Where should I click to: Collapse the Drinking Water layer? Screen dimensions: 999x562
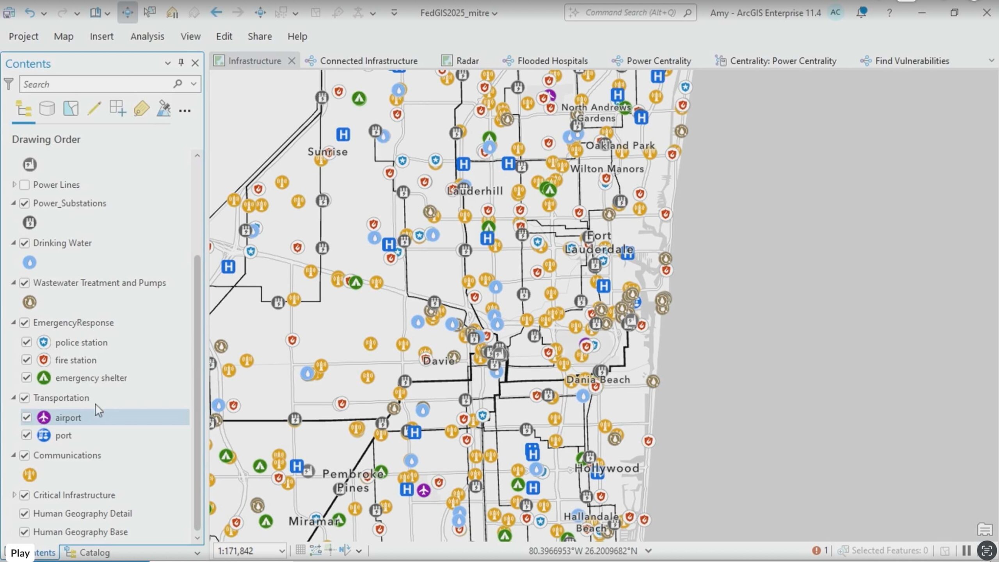13,243
